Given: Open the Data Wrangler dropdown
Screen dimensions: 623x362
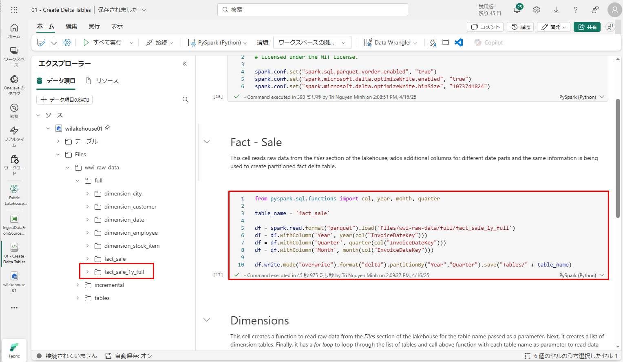Looking at the screenshot, I should tap(391, 42).
